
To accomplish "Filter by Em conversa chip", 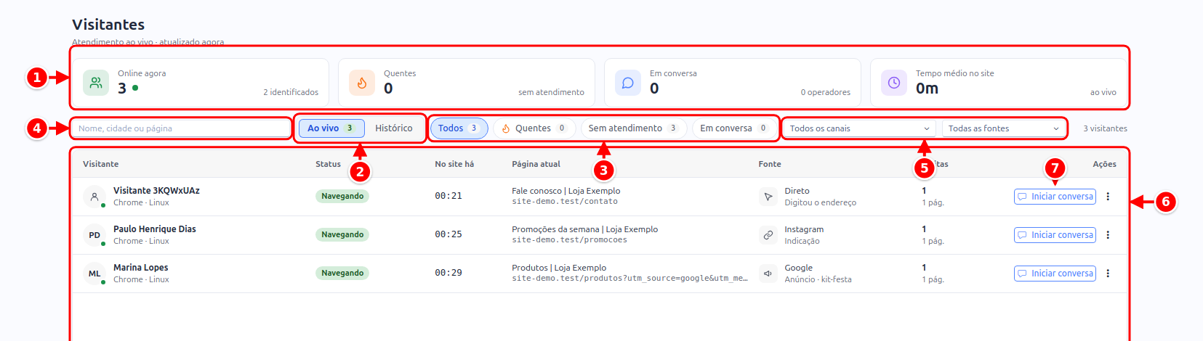I will [734, 128].
